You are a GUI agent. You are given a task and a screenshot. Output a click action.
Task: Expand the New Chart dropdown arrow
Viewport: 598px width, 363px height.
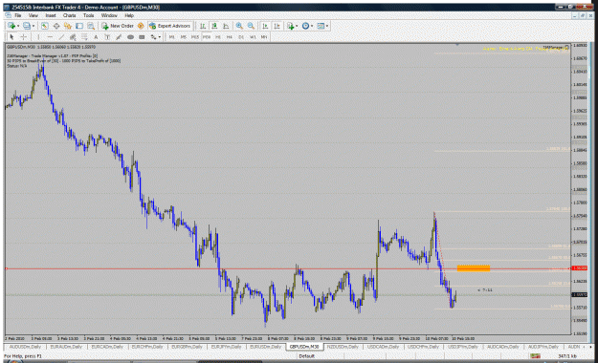click(18, 26)
